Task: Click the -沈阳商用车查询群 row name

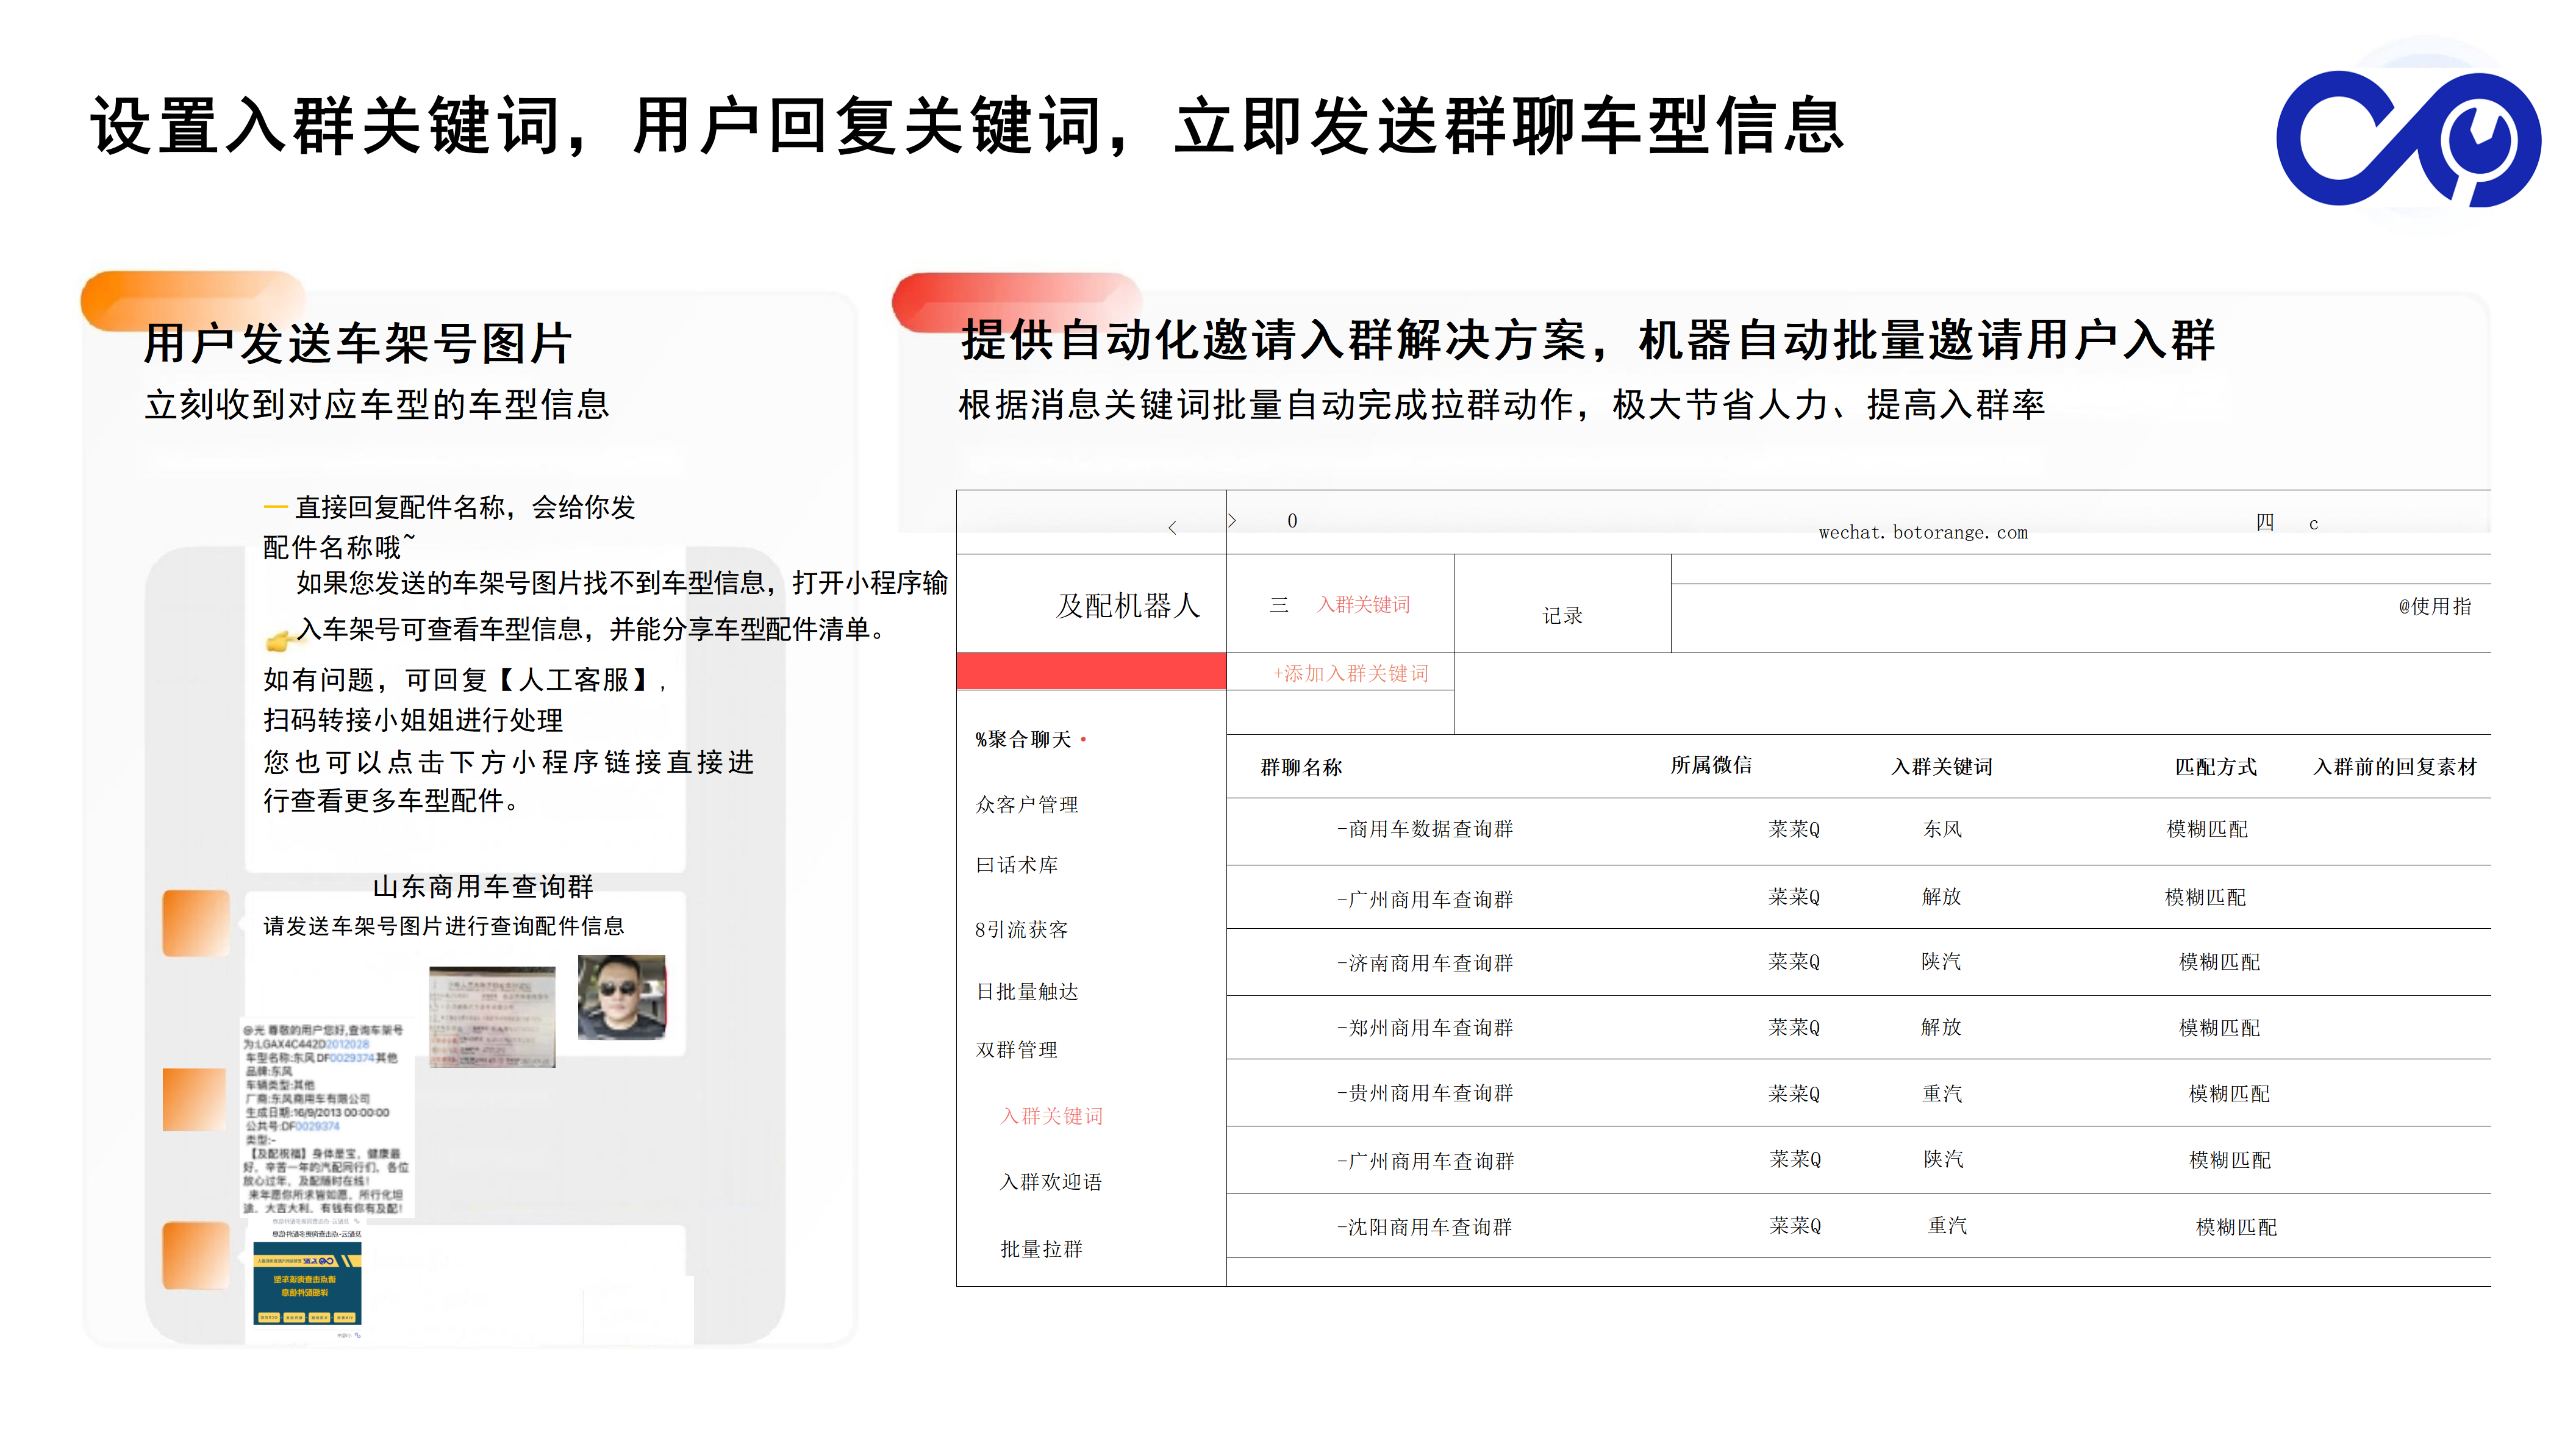Action: click(x=1425, y=1227)
